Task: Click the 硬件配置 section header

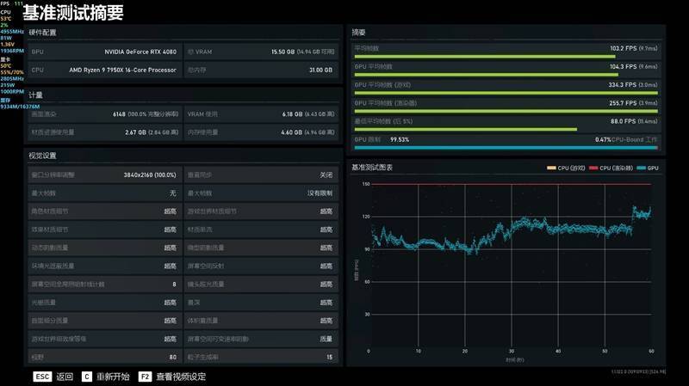Action: [42, 33]
